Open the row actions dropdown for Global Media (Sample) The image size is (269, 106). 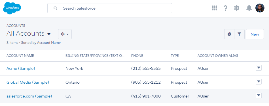pyautogui.click(x=259, y=82)
